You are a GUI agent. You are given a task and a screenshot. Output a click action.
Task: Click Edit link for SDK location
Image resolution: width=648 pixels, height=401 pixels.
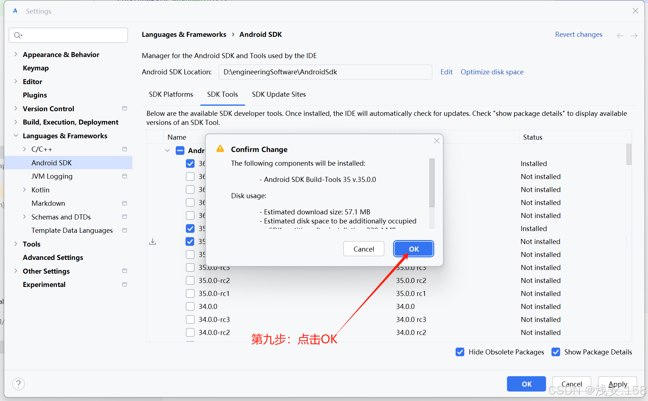point(447,72)
